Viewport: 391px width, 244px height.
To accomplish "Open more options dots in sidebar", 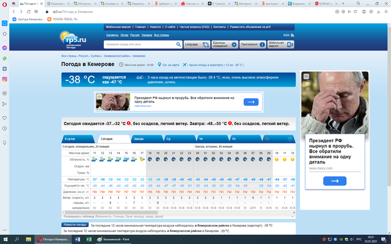I will click(4, 230).
